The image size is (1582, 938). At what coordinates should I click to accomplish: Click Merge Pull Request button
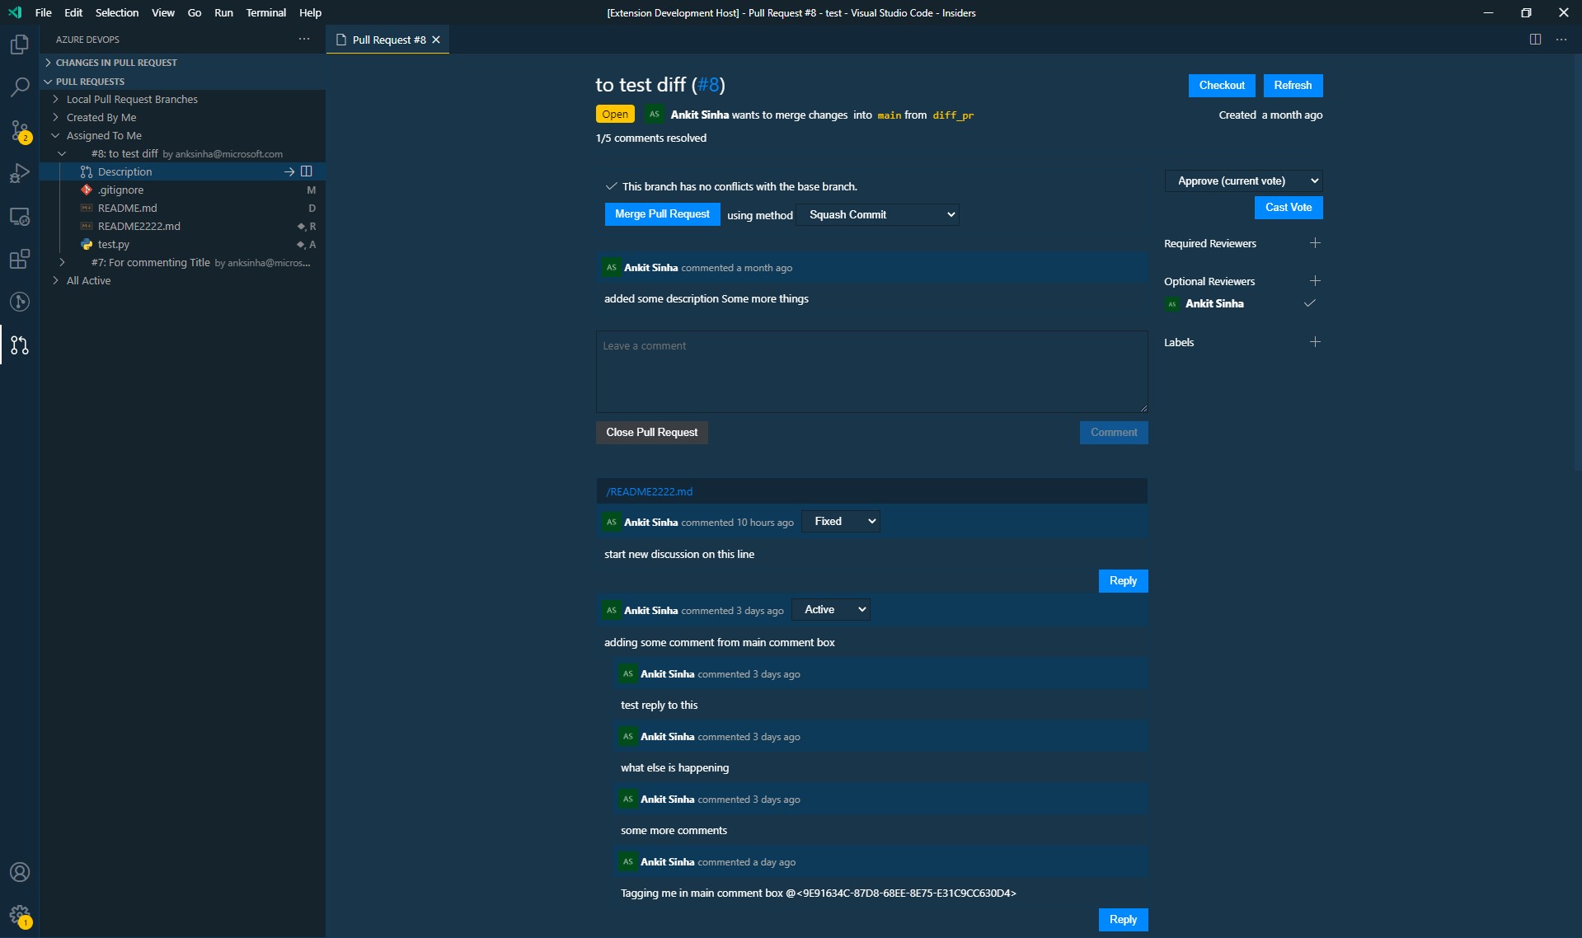[662, 214]
